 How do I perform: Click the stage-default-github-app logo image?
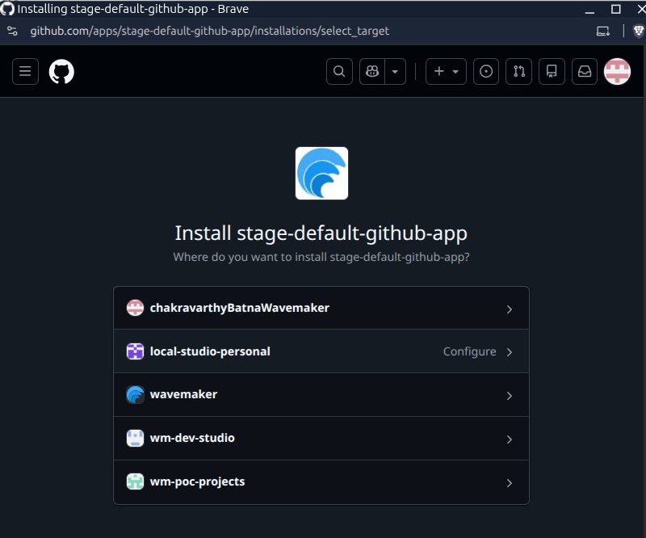[x=321, y=173]
